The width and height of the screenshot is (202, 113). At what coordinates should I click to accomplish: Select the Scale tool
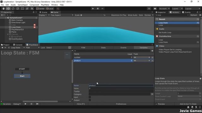click(x=18, y=8)
